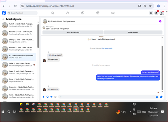Click the Search Facebook field
Image resolution: width=168 pixels, height=122 pixels.
23,13
